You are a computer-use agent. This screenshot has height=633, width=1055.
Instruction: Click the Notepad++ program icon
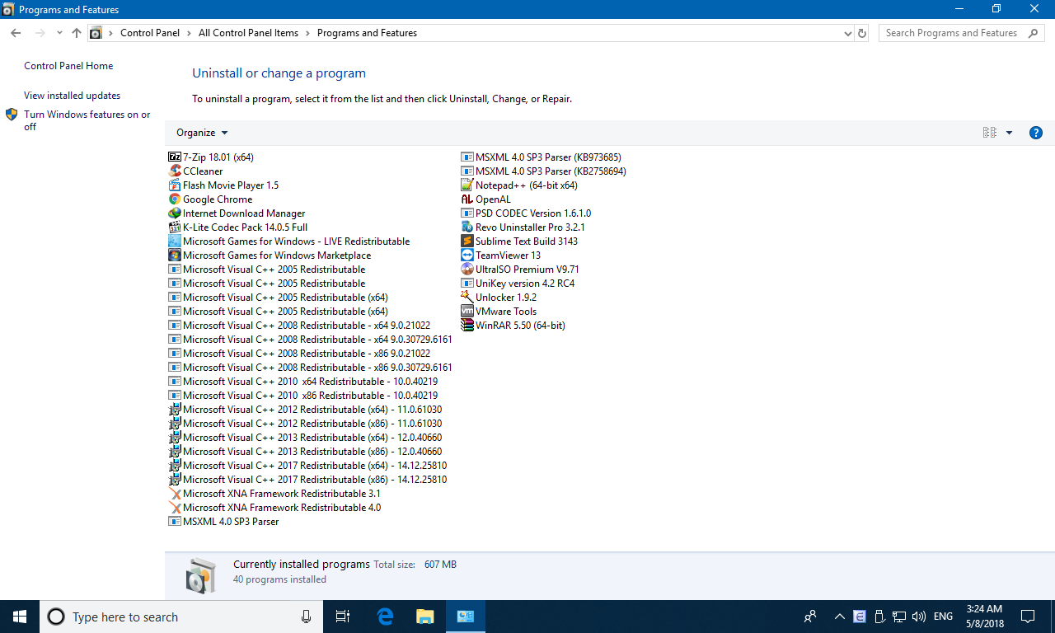click(467, 185)
